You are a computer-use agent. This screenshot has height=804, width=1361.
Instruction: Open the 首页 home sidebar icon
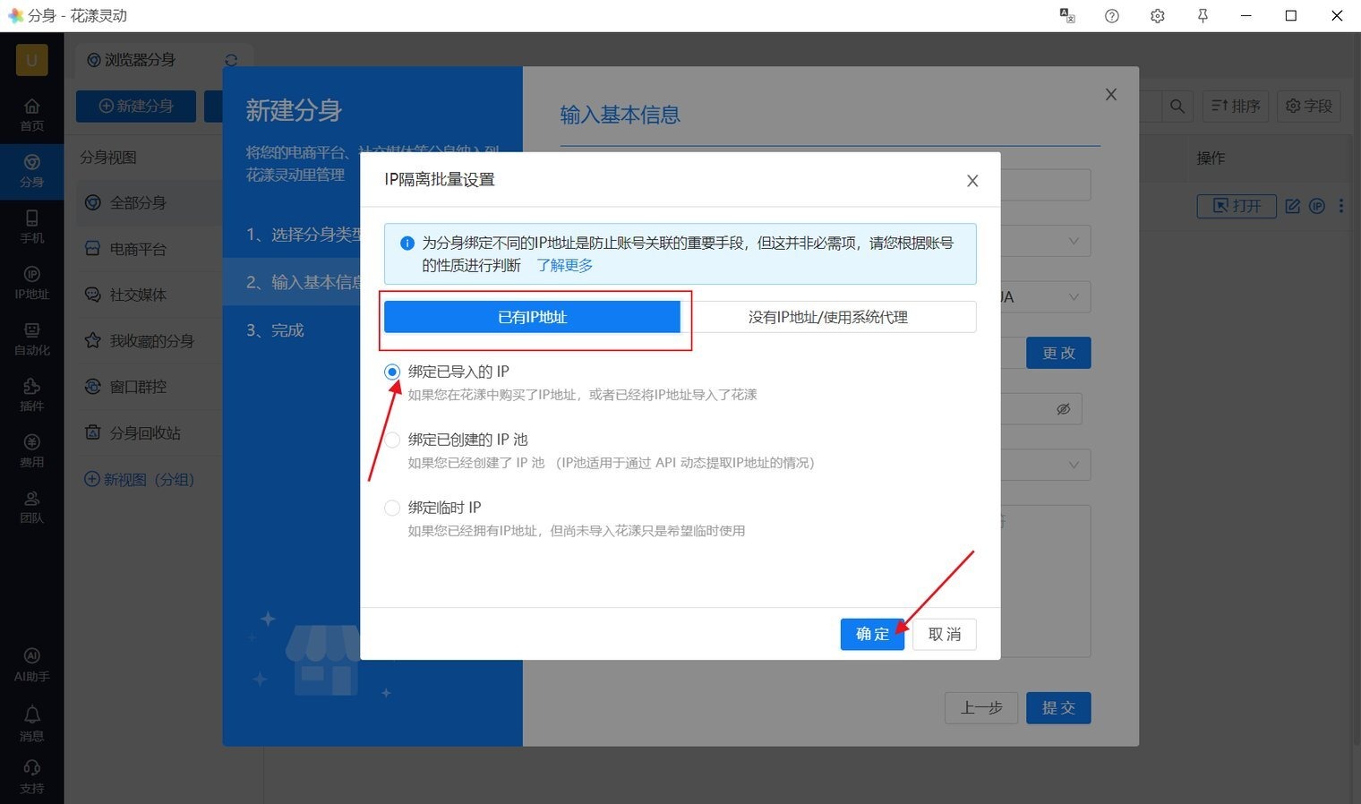pos(31,114)
